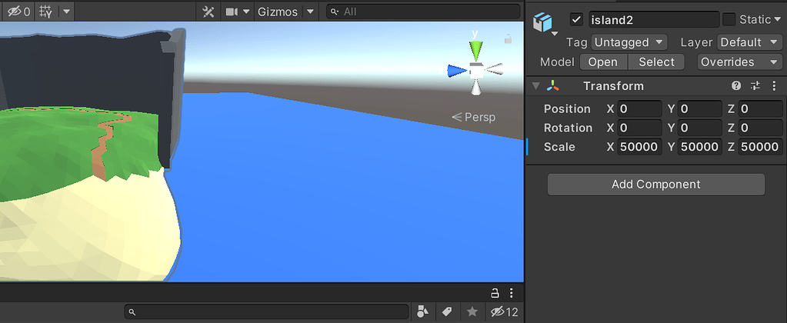The width and height of the screenshot is (787, 323).
Task: Click the gray bottom cone of scene gizmo
Action: (476, 88)
